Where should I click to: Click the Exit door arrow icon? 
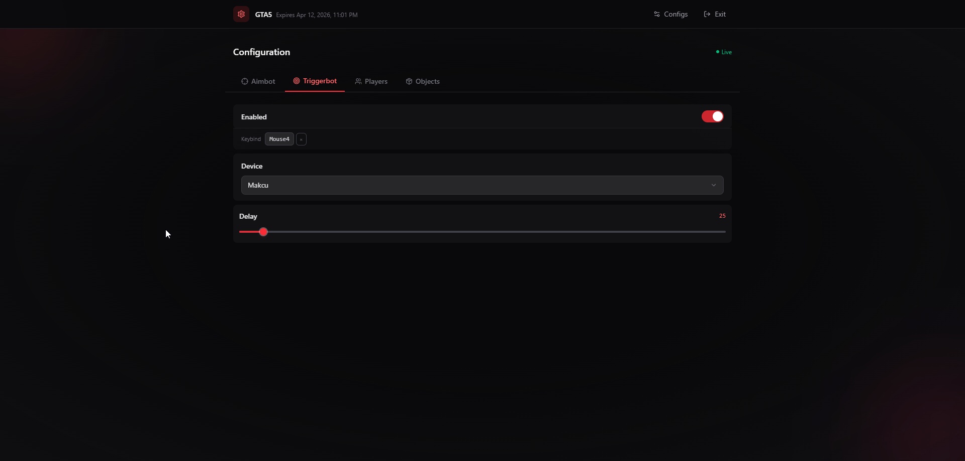[707, 14]
